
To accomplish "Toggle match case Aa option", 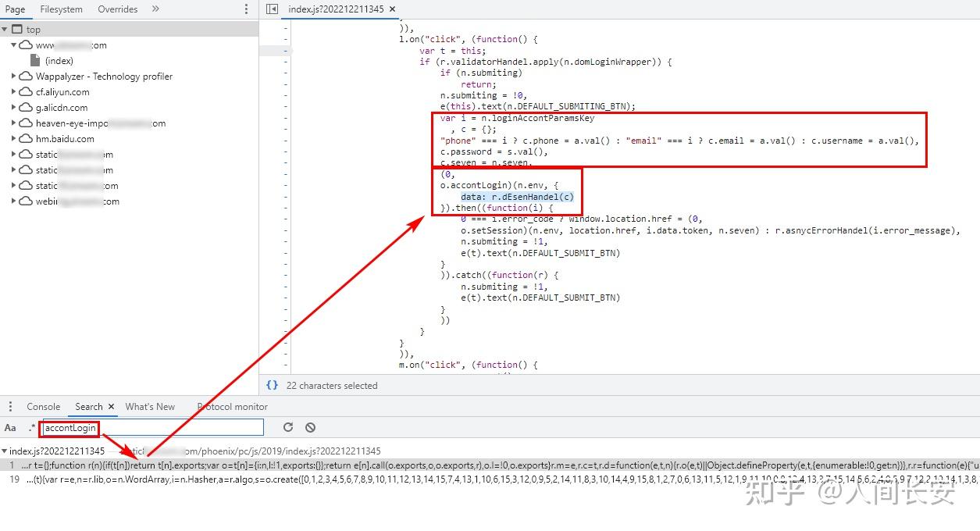I will point(10,428).
